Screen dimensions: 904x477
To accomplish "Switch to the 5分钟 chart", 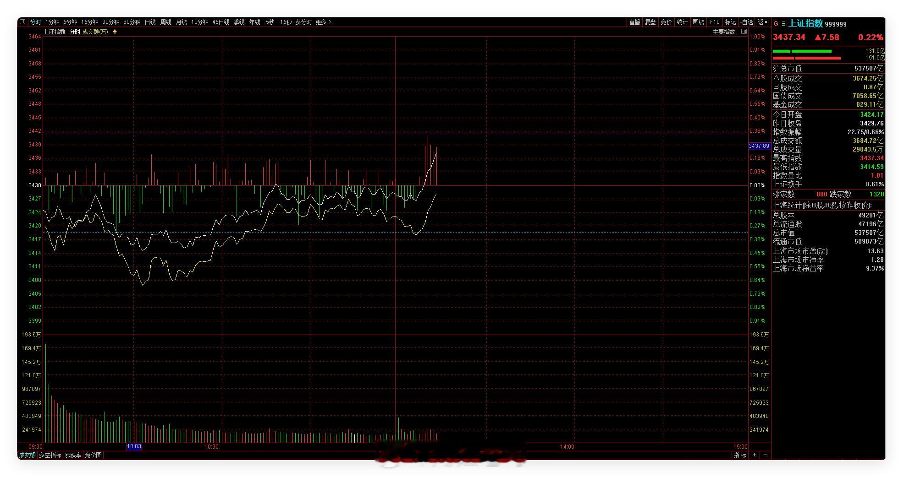I will [x=70, y=22].
